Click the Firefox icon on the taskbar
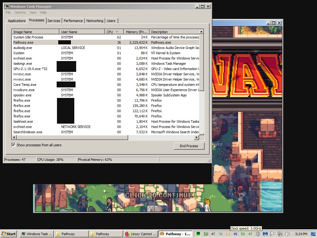This screenshot has width=317, height=238. pos(127,234)
